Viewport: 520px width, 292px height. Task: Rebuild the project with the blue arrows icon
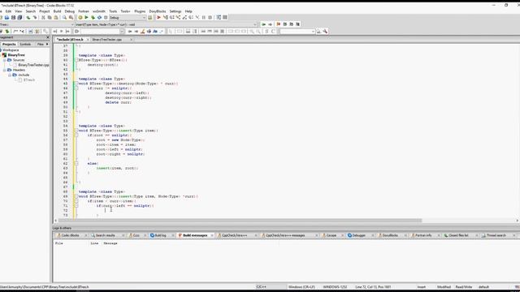(99, 18)
